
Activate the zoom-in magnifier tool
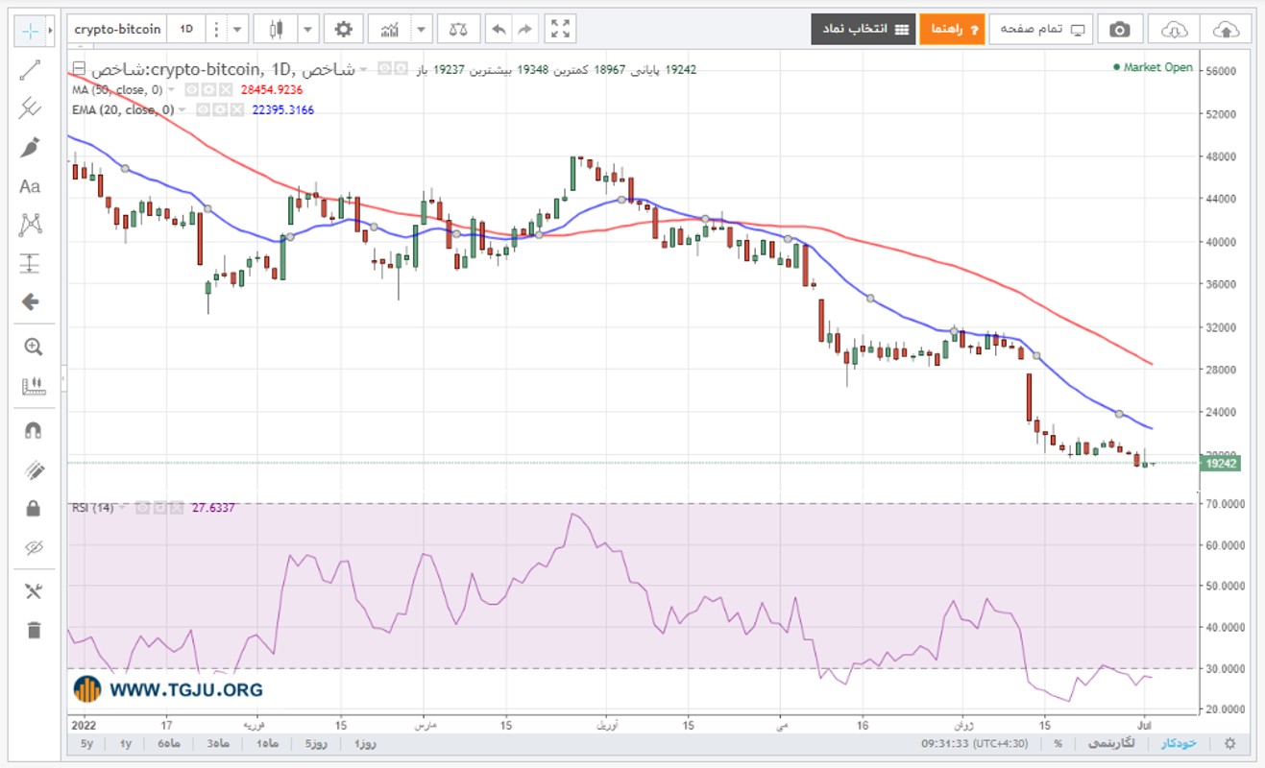coord(33,348)
